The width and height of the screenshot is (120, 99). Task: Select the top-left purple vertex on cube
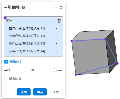(71, 41)
